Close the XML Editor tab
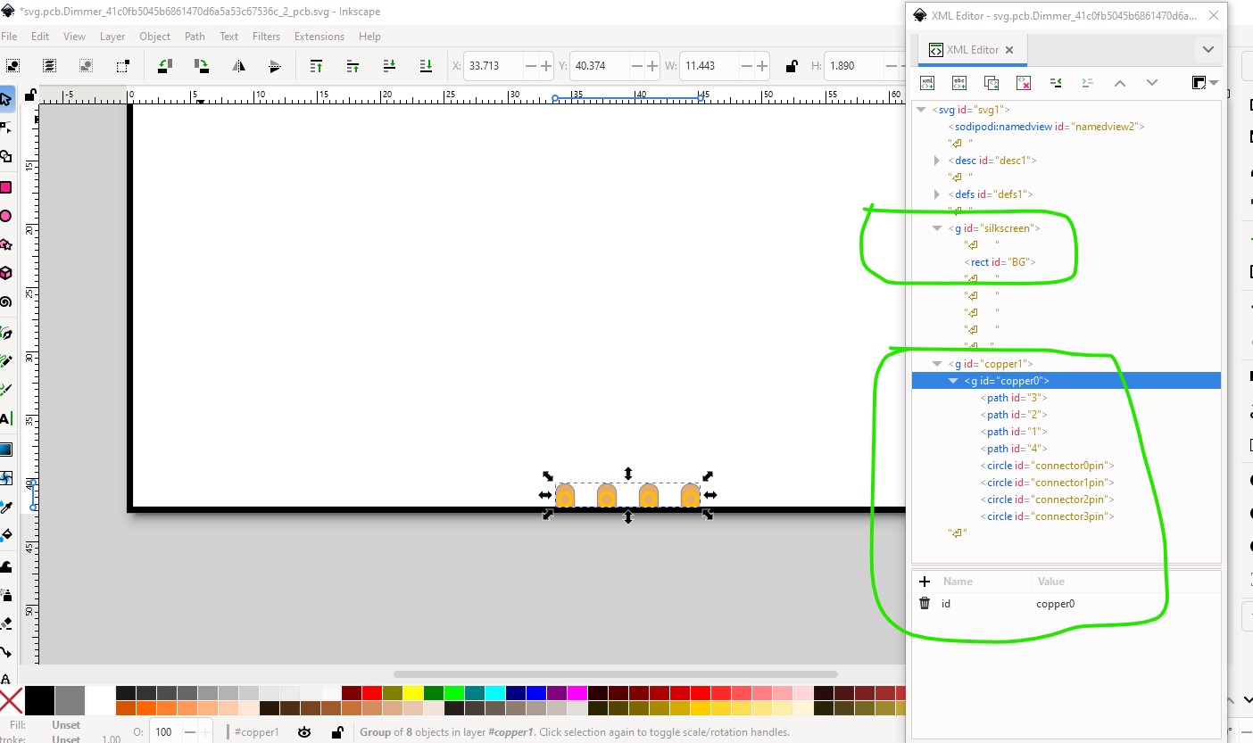1253x743 pixels. click(1009, 50)
